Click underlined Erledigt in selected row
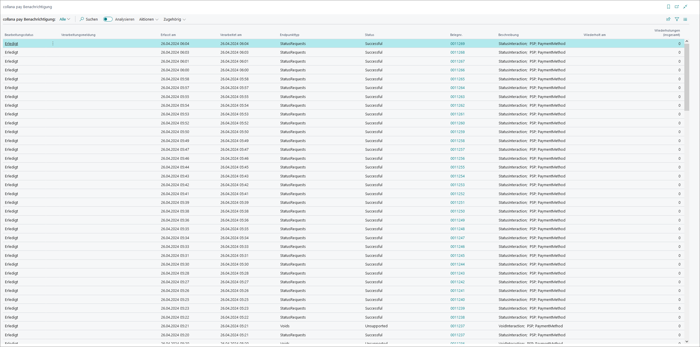 11,43
